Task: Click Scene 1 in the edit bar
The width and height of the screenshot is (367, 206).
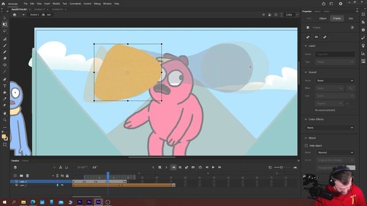Action: coord(34,15)
